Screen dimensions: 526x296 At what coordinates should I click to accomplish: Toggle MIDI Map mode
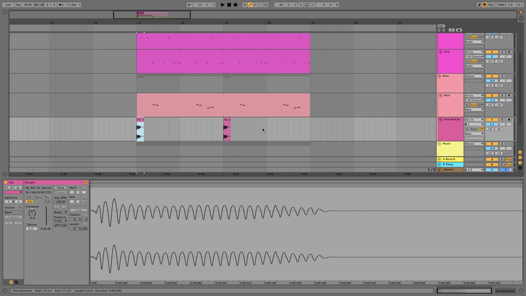point(501,5)
